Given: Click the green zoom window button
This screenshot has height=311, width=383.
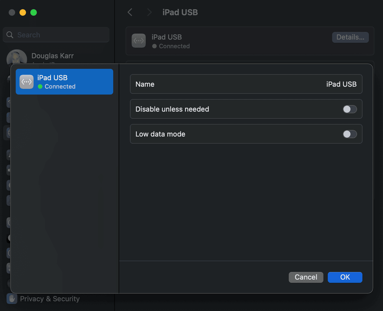Looking at the screenshot, I should click(x=34, y=12).
